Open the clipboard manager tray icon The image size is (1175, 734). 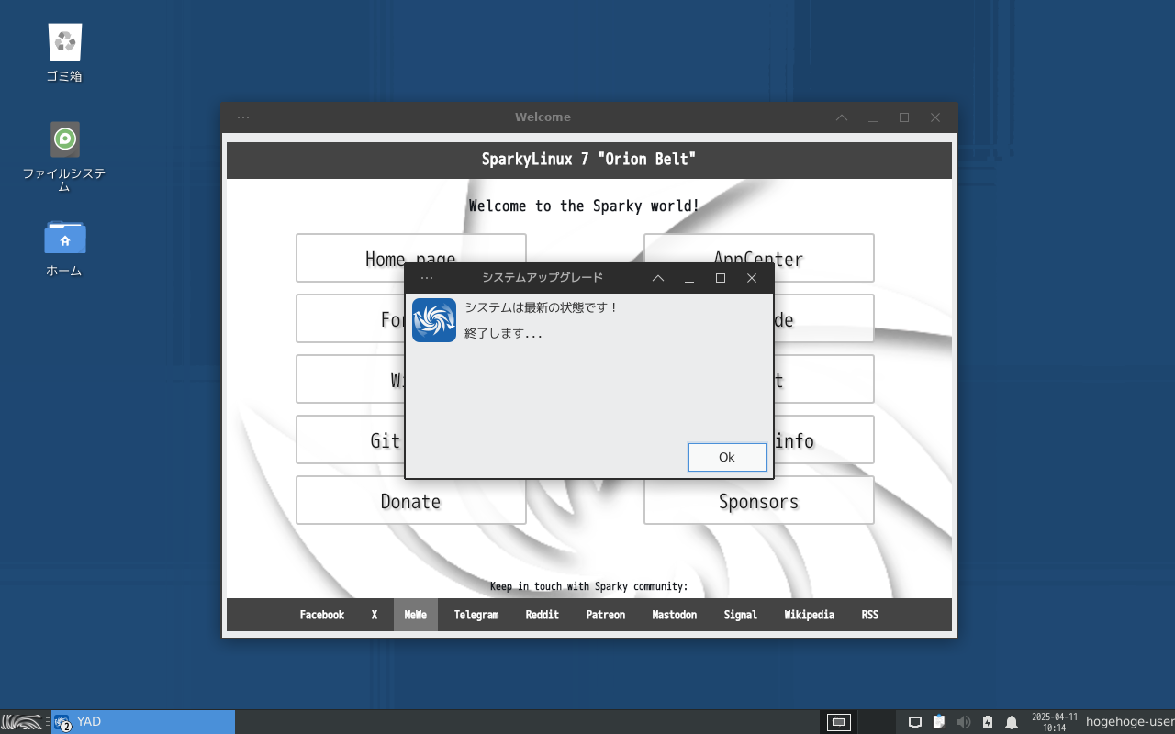pyautogui.click(x=939, y=722)
